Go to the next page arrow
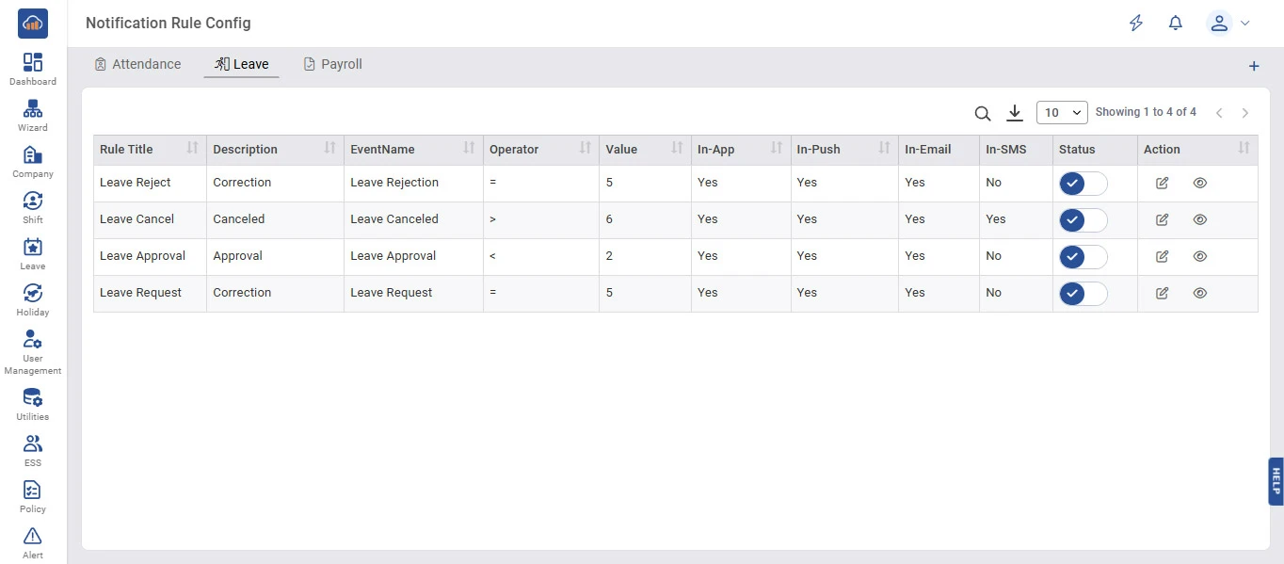The image size is (1284, 564). point(1244,113)
